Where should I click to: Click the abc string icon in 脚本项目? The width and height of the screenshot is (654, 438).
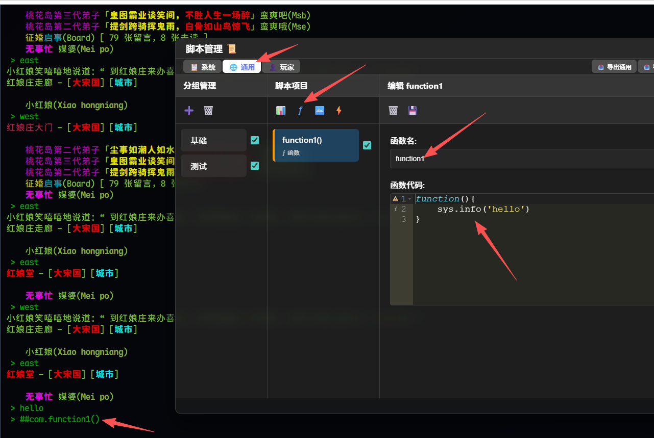tap(319, 110)
